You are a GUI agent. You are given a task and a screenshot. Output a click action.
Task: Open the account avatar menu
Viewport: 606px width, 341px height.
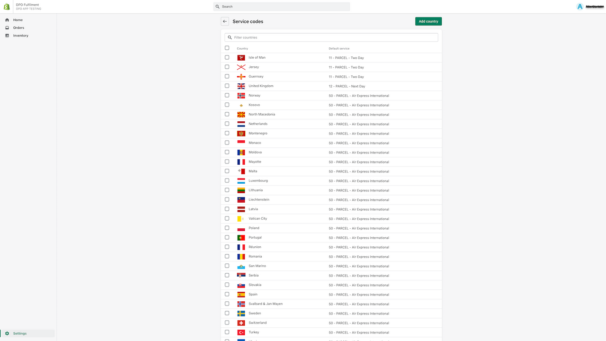click(579, 6)
